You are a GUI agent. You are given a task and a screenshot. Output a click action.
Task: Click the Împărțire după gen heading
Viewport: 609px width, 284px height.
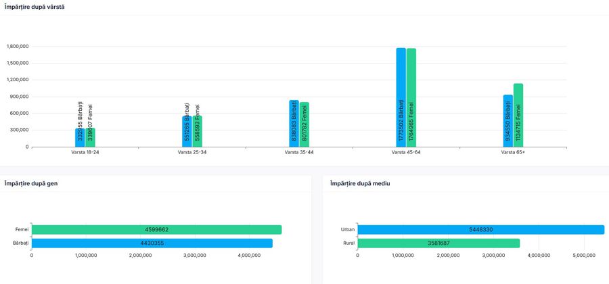pyautogui.click(x=30, y=183)
